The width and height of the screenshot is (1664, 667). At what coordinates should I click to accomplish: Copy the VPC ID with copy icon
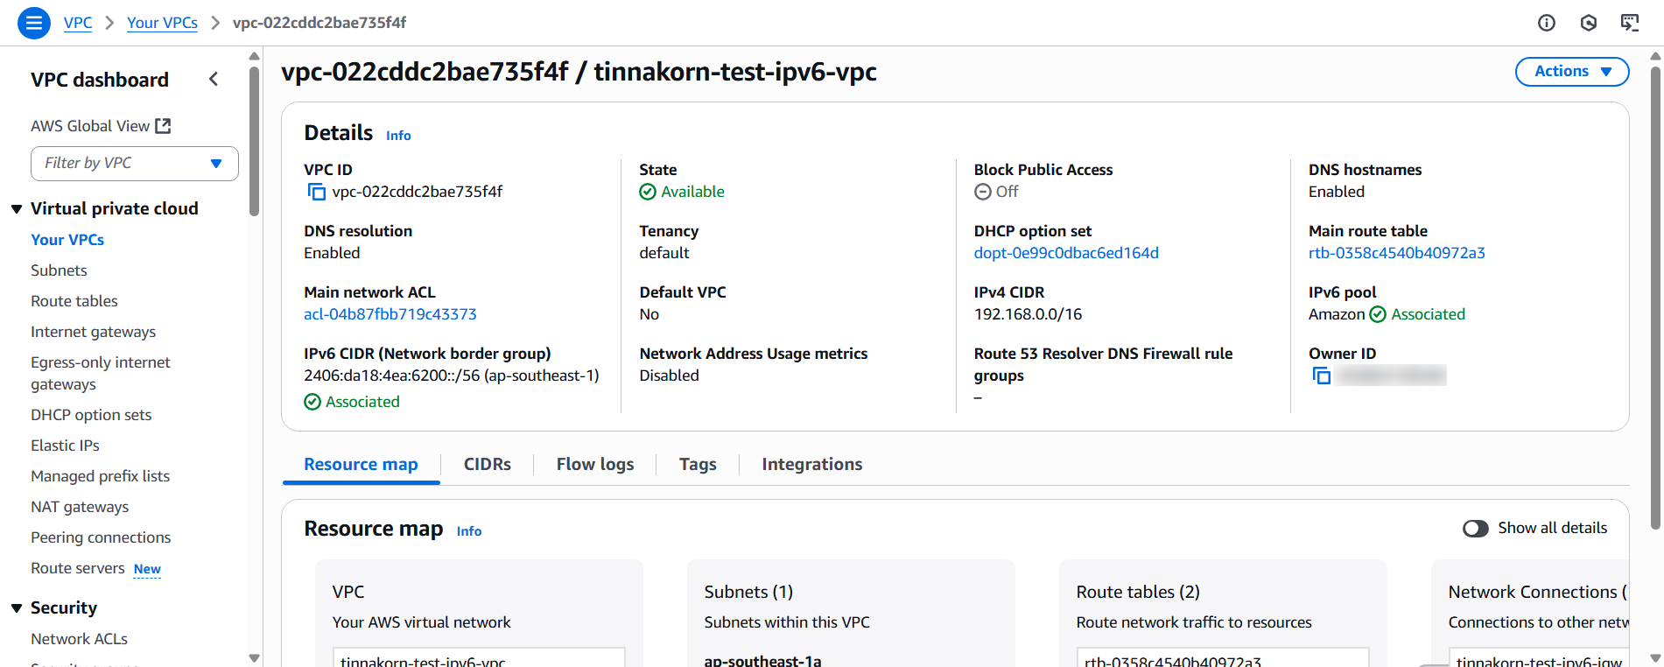pos(316,192)
